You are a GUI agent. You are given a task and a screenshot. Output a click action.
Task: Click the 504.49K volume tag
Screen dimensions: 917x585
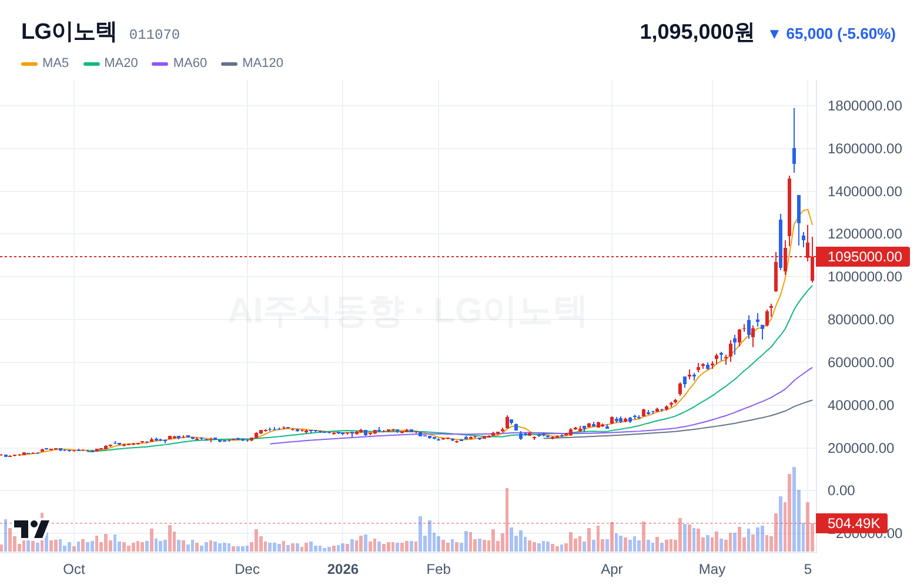pos(852,523)
